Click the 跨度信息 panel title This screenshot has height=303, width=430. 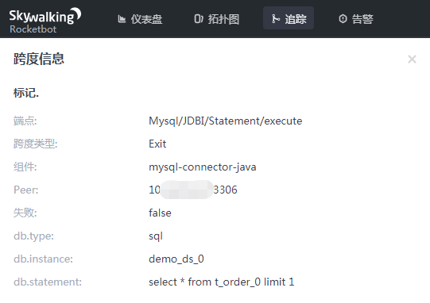coord(39,59)
